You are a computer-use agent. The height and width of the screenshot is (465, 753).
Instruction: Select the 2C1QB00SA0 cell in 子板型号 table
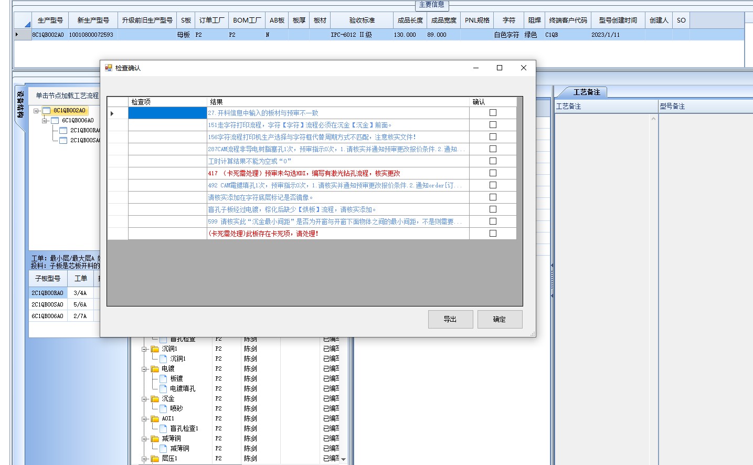pos(48,304)
